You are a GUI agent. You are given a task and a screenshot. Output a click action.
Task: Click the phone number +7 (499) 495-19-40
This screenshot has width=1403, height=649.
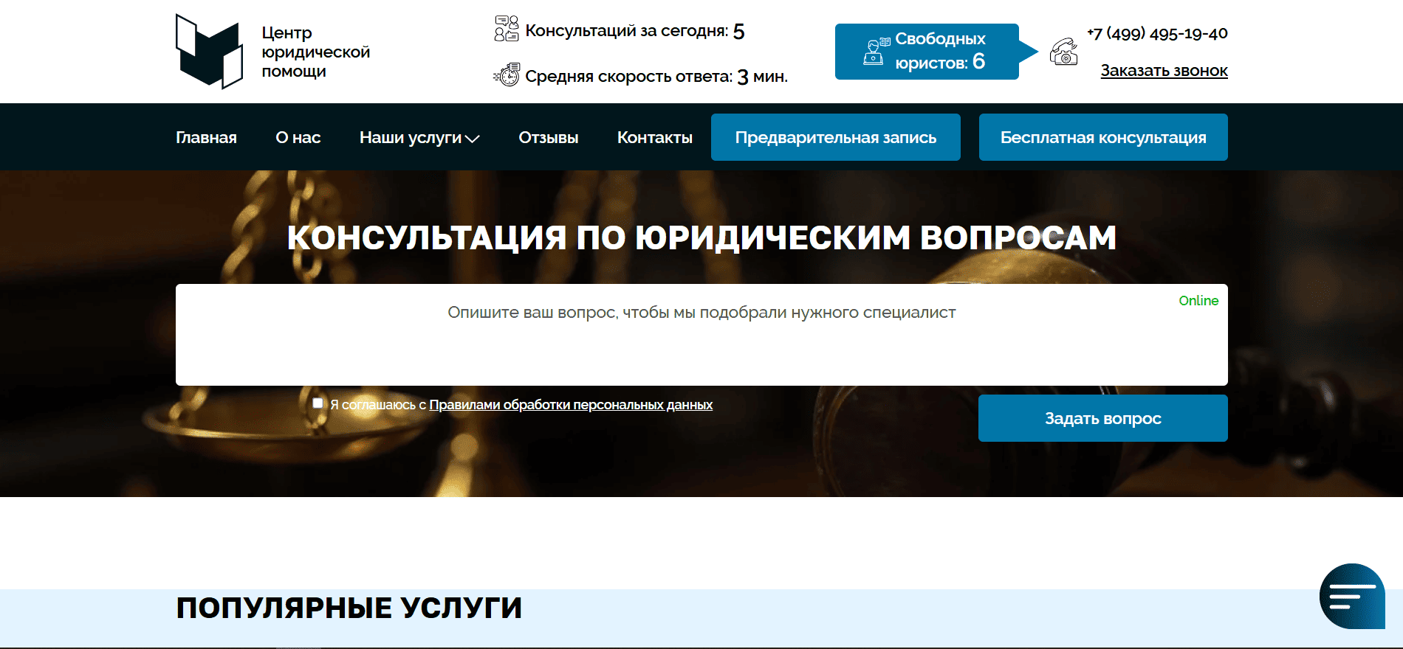click(1157, 33)
